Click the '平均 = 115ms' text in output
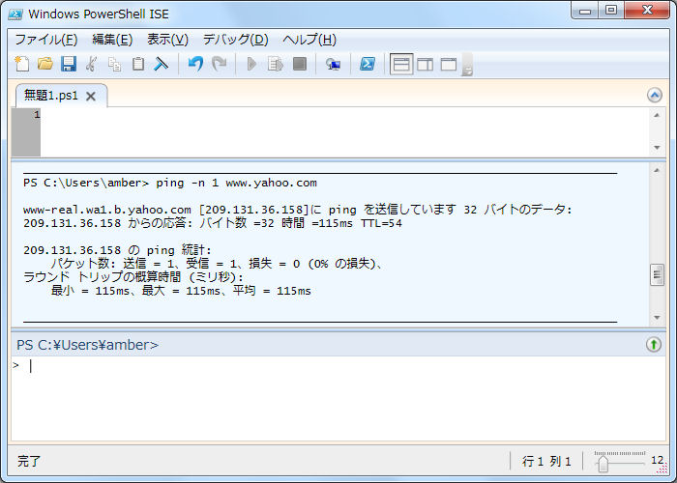 click(272, 291)
